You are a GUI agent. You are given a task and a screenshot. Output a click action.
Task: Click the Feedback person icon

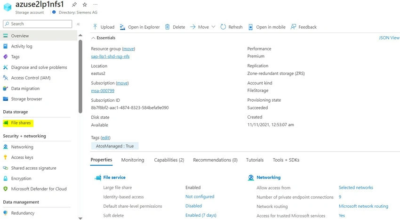293,27
